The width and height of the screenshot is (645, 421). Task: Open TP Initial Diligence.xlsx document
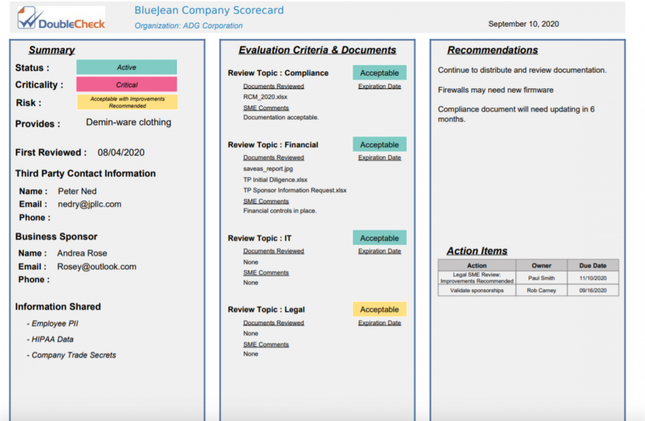tap(275, 180)
